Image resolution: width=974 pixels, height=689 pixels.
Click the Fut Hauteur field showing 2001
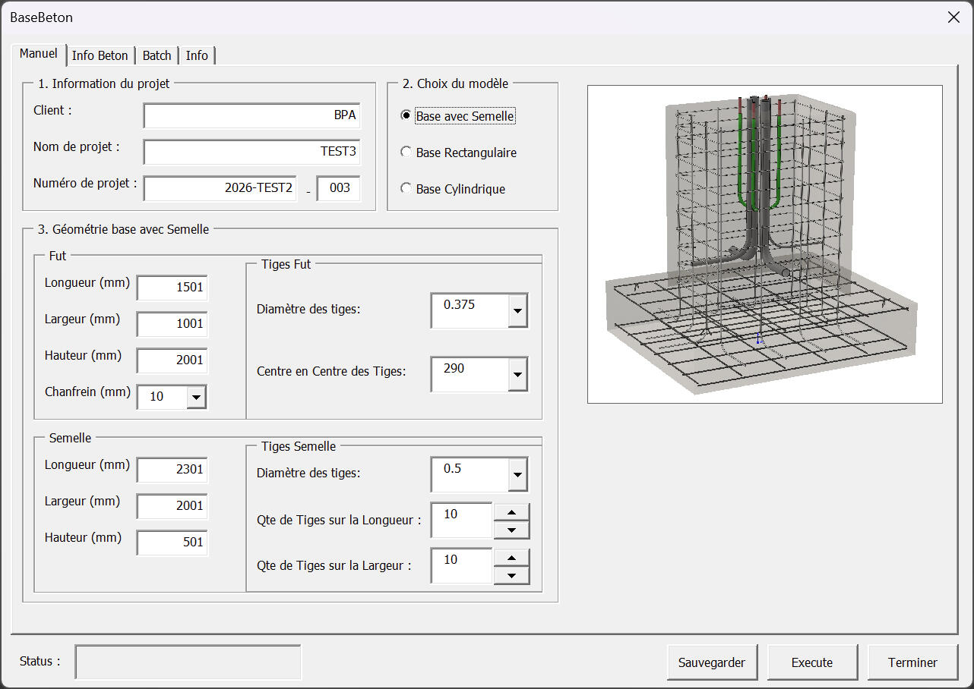(x=172, y=360)
